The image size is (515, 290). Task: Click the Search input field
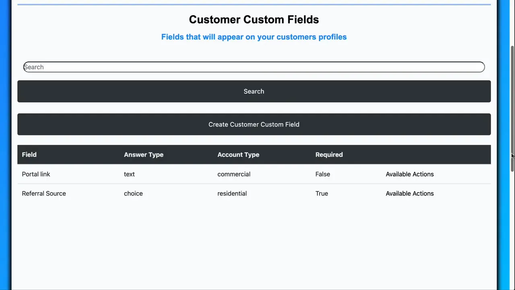pos(254,67)
